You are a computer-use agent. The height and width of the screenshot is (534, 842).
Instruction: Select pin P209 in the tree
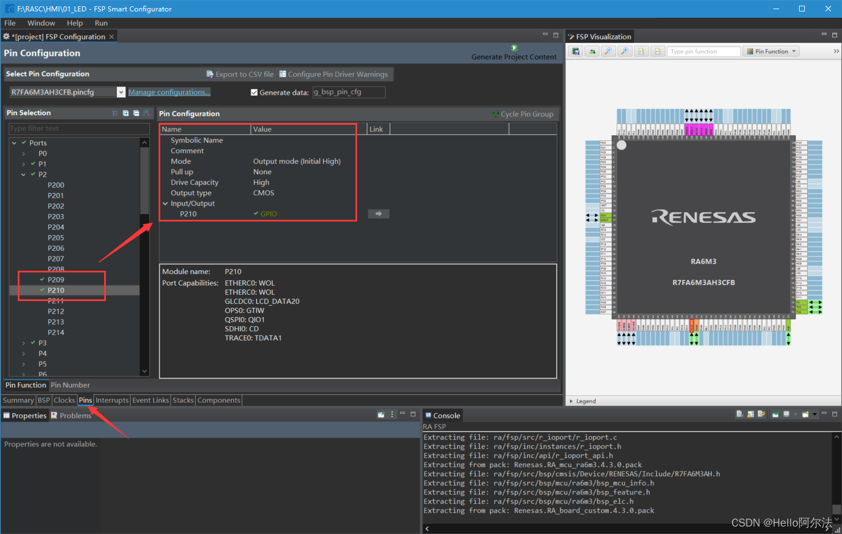pyautogui.click(x=56, y=279)
